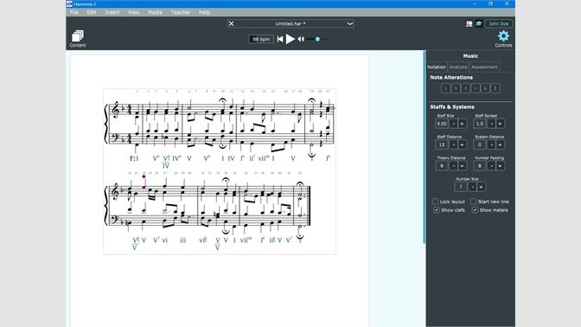Screen dimensions: 581x327
Task: Decrease Staff Distance with minus
Action: 454,145
